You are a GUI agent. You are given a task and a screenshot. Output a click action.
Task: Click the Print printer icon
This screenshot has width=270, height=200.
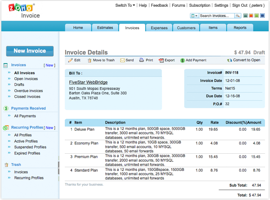point(142,60)
